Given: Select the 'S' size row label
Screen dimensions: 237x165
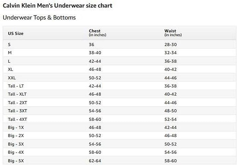Looking at the screenshot, I should tap(9, 45).
